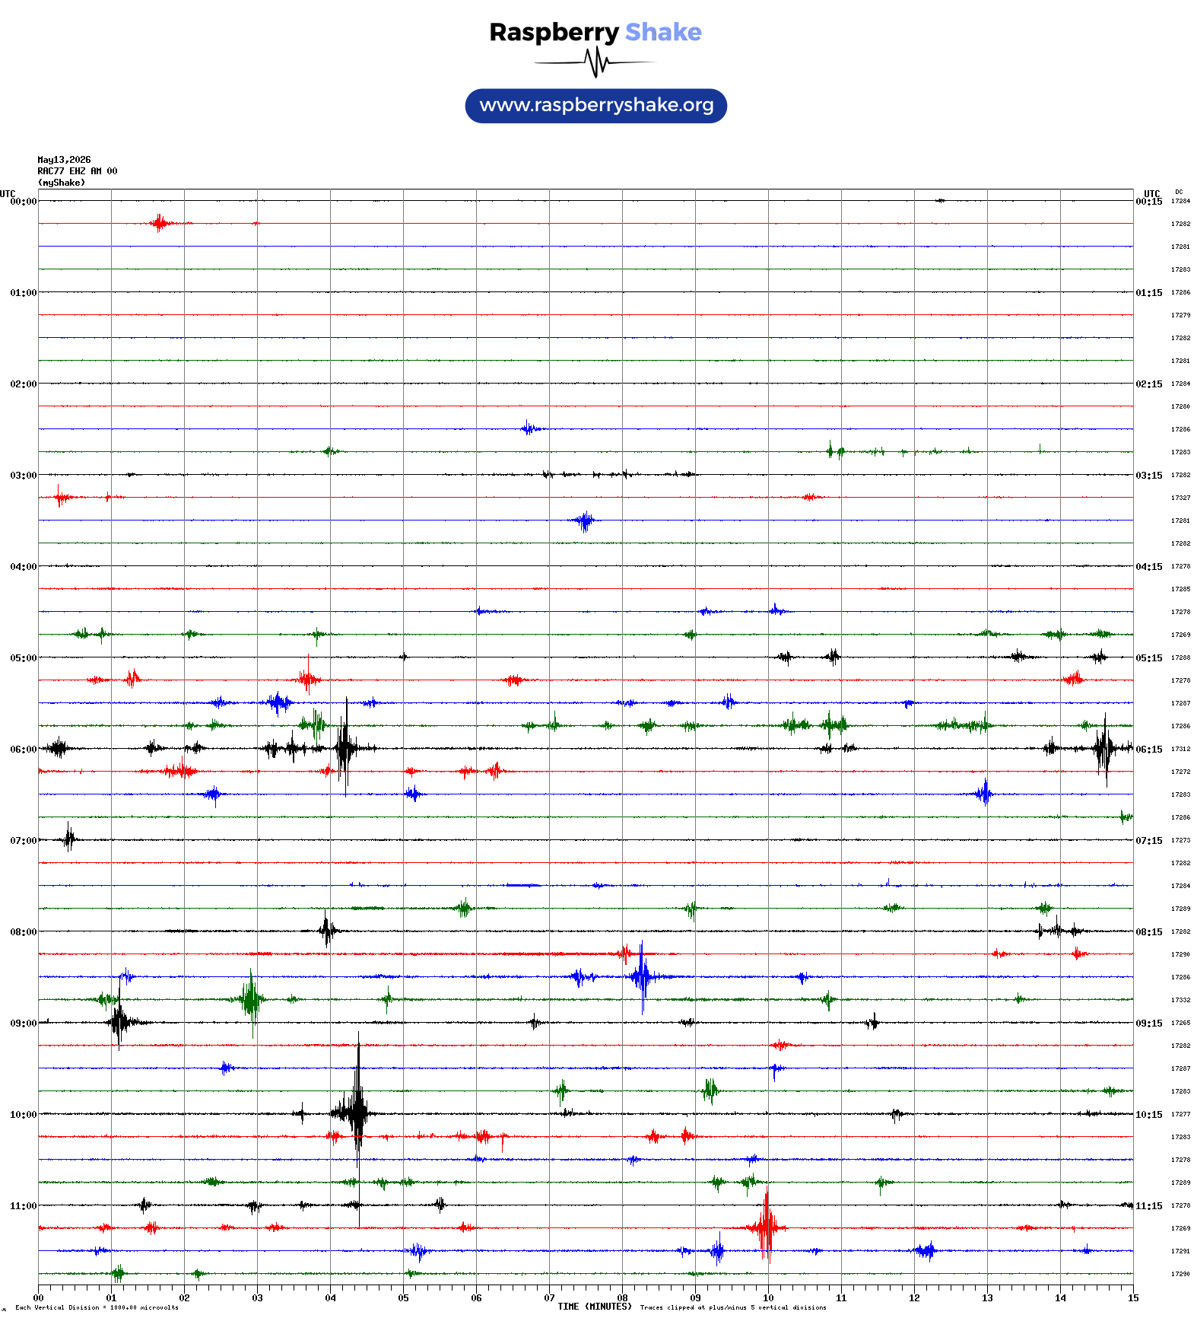This screenshot has width=1194, height=1318.
Task: Click the TIME (MINUTES) axis title
Action: tap(595, 1307)
